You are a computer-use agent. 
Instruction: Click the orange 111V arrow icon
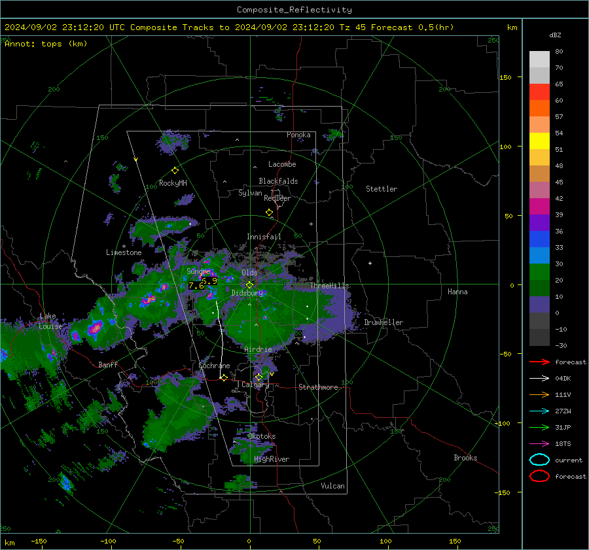tap(539, 394)
